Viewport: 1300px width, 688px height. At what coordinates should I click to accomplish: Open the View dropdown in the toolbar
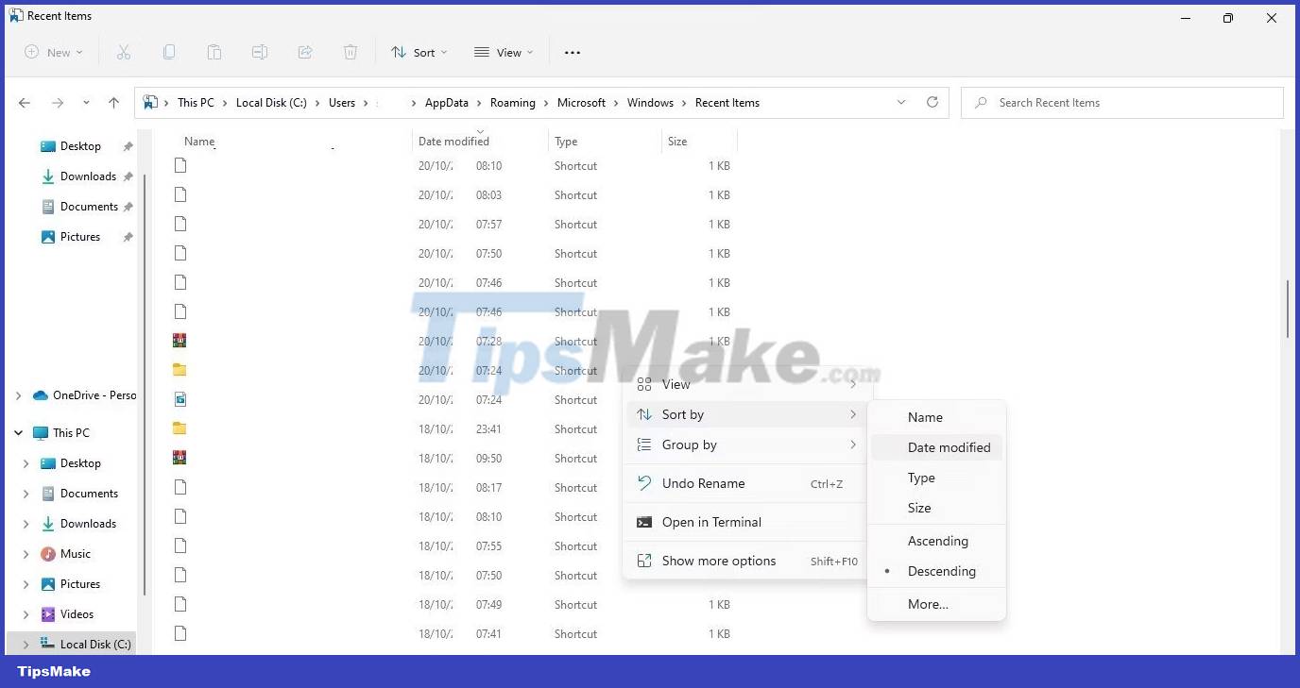(503, 52)
